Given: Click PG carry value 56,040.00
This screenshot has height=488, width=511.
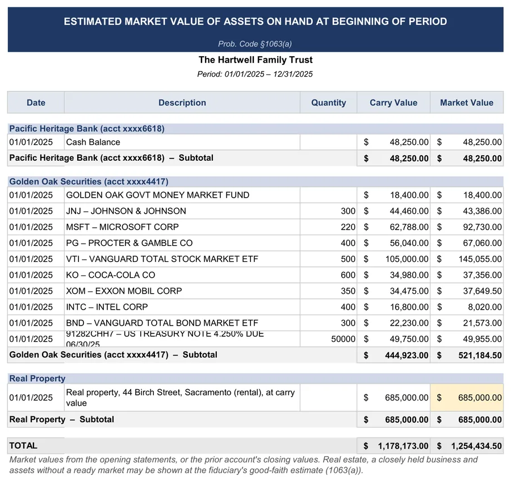Looking at the screenshot, I should pos(393,243).
